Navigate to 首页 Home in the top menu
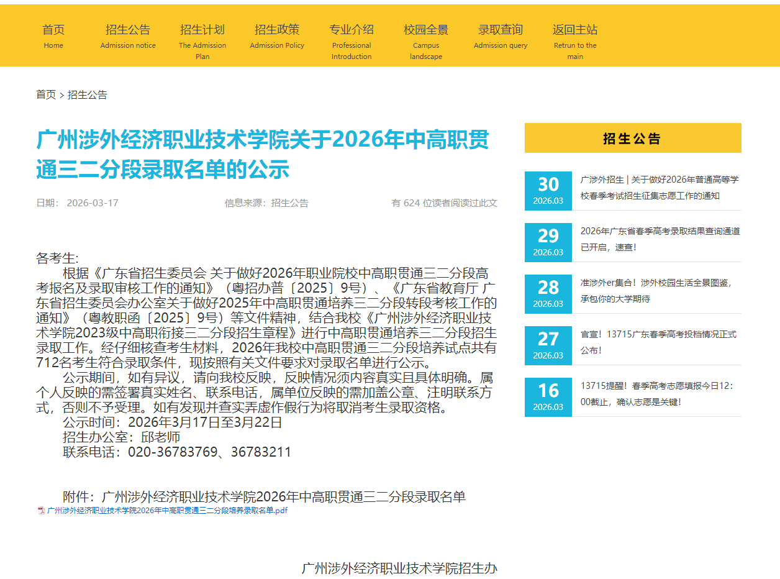This screenshot has width=780, height=579. pos(53,35)
